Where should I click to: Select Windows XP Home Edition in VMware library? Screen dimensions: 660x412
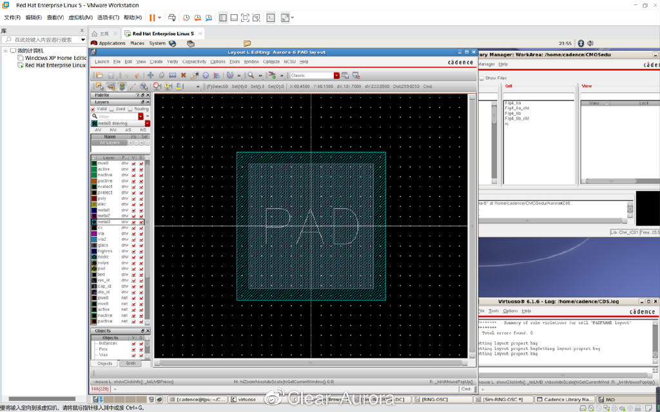pos(55,58)
